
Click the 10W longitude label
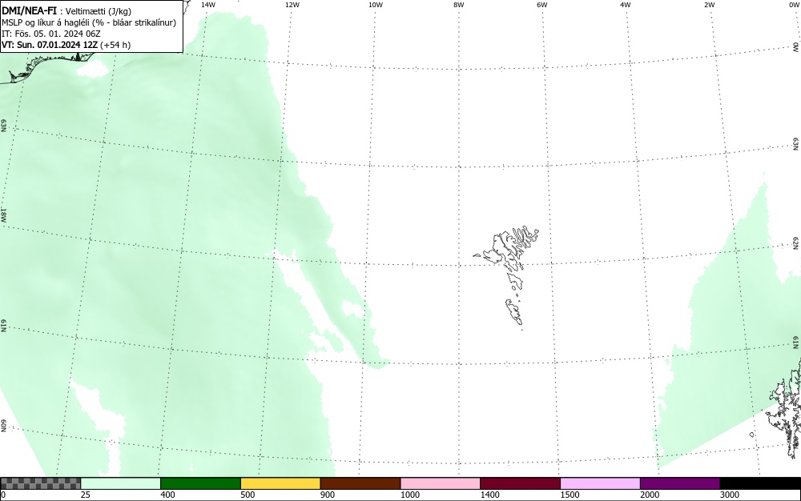click(x=376, y=5)
